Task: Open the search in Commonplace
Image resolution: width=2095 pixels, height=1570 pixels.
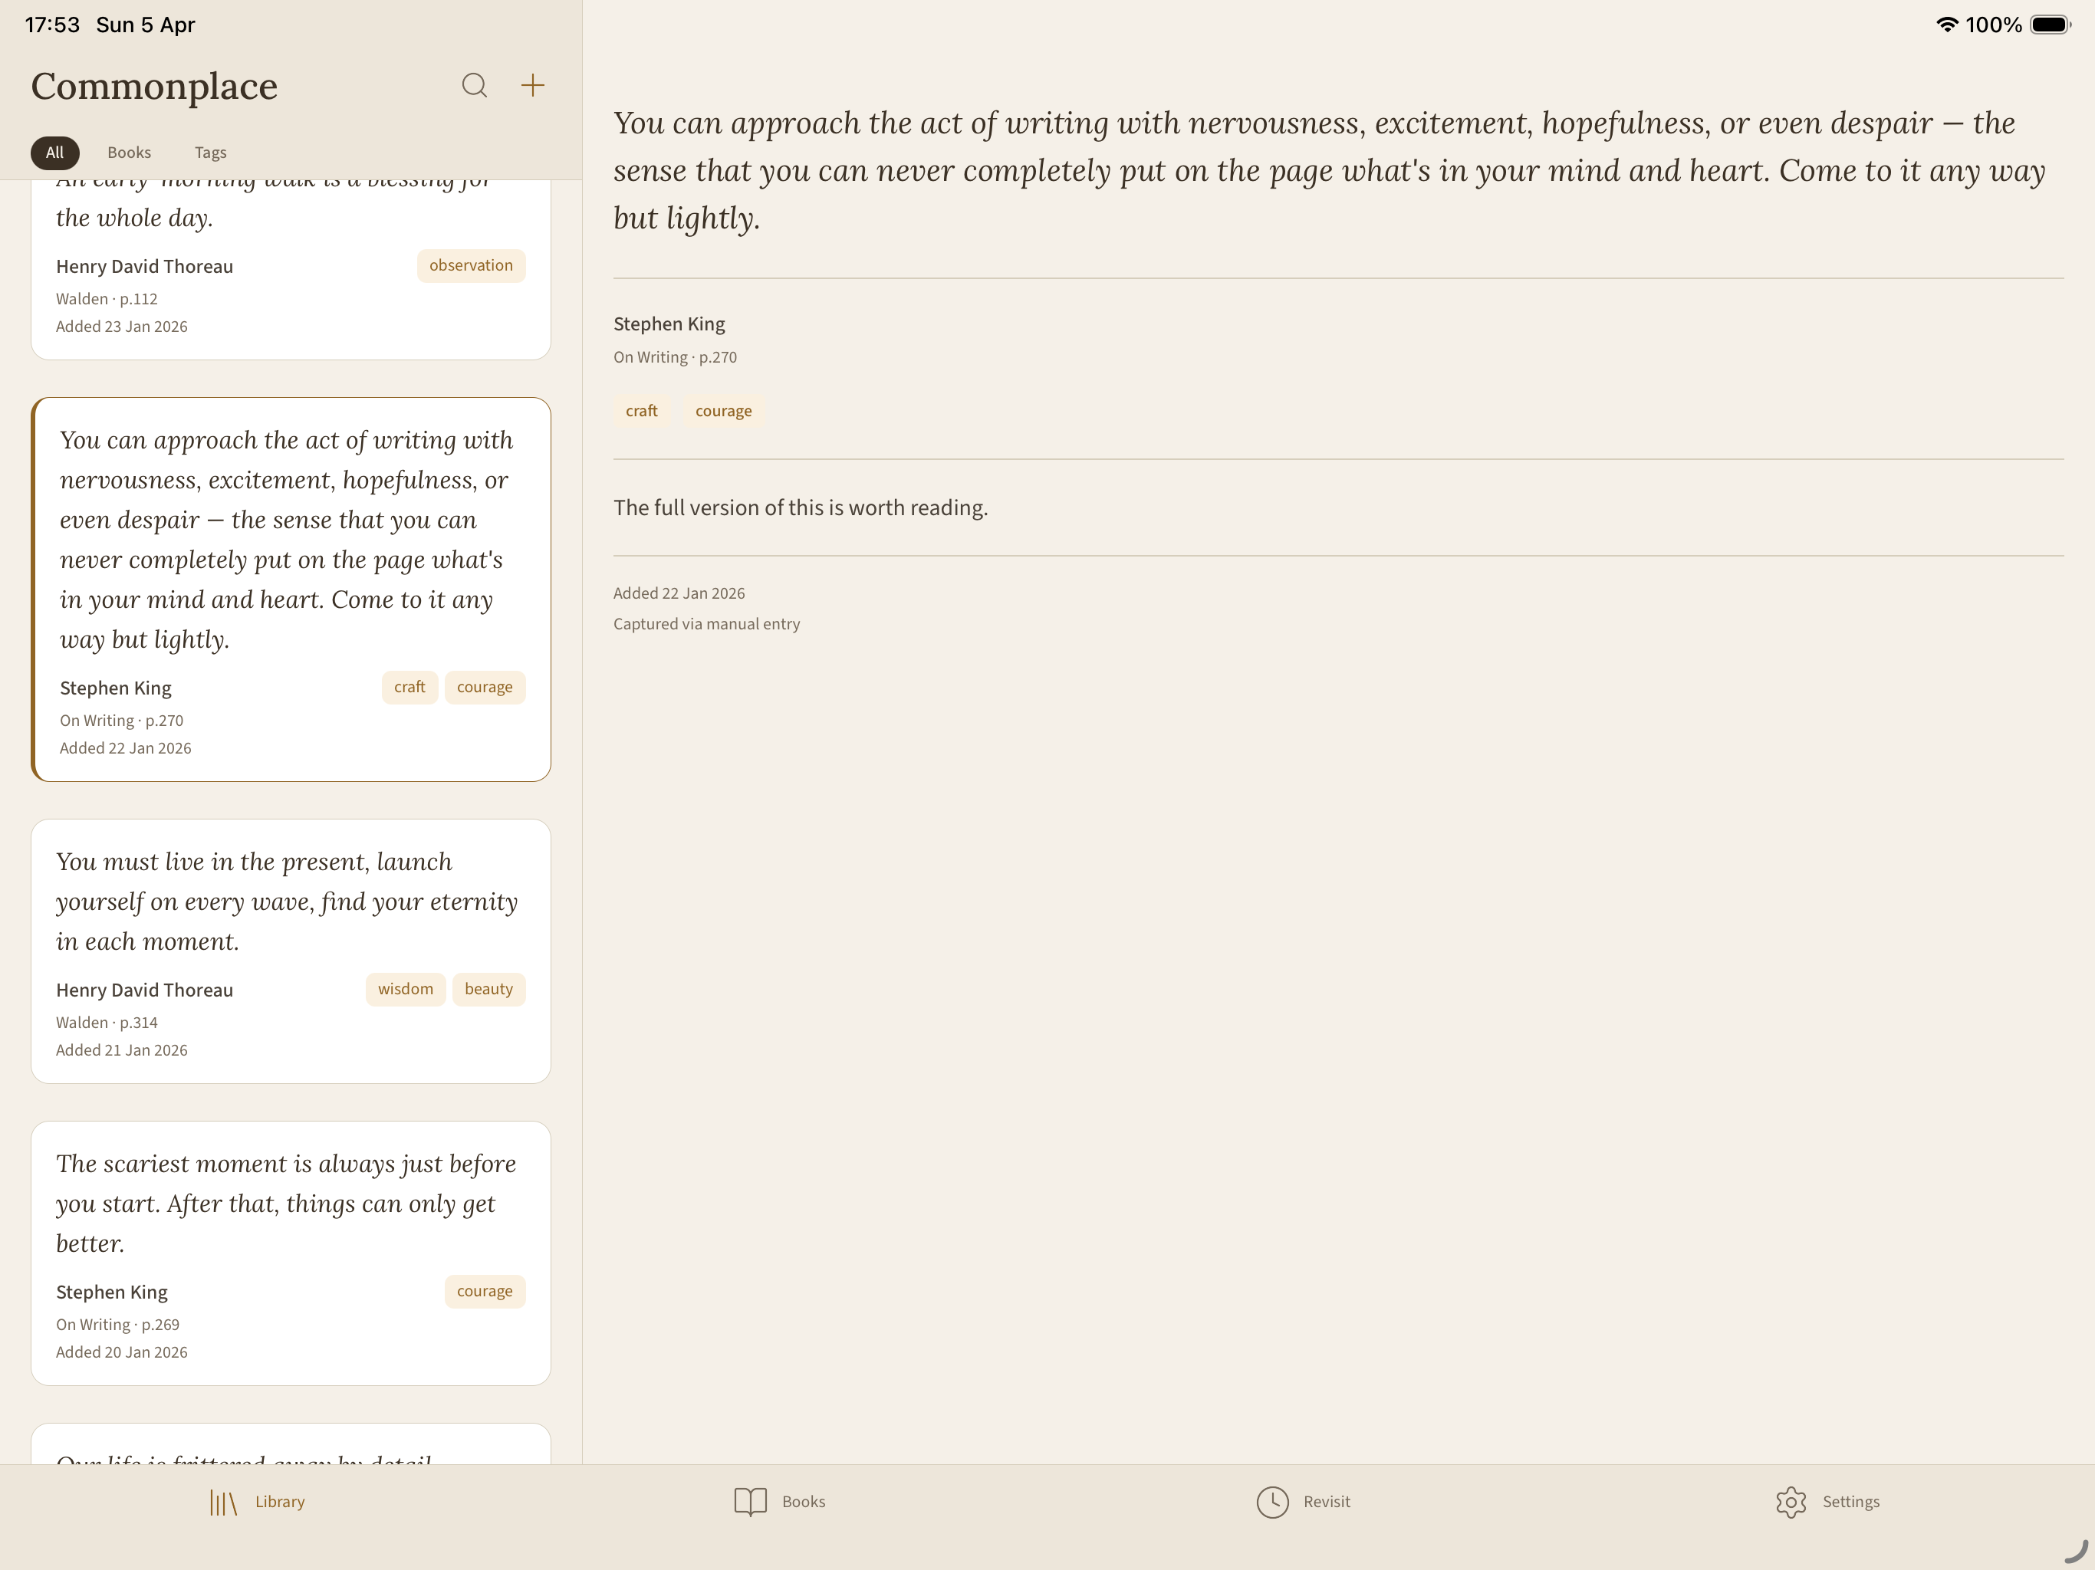Action: pyautogui.click(x=475, y=85)
